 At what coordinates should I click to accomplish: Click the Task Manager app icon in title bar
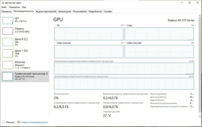[3, 3]
